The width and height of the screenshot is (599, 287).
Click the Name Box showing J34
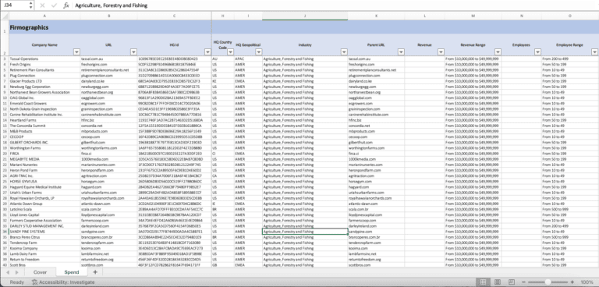(15, 5)
